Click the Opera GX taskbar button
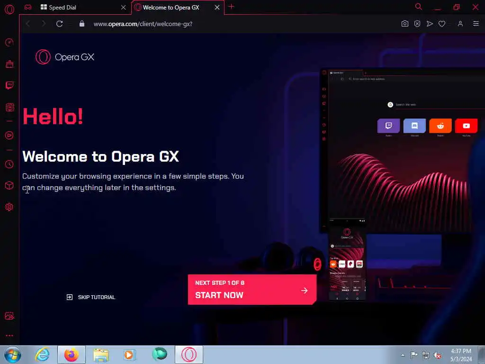Viewport: 485px width, 364px height. pyautogui.click(x=189, y=355)
